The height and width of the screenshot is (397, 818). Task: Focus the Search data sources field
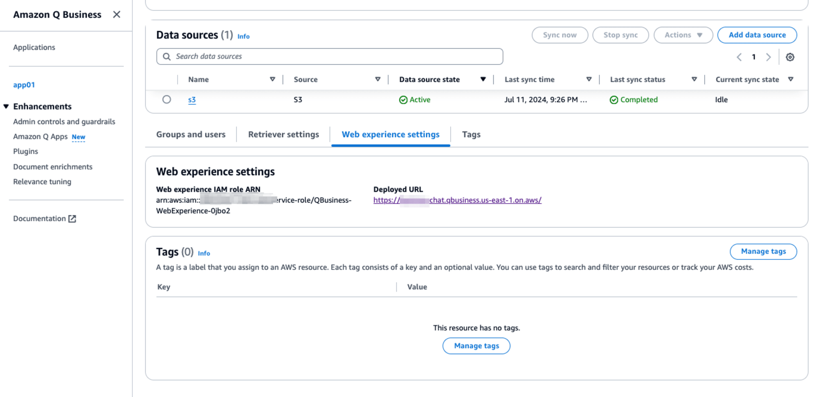coord(330,56)
